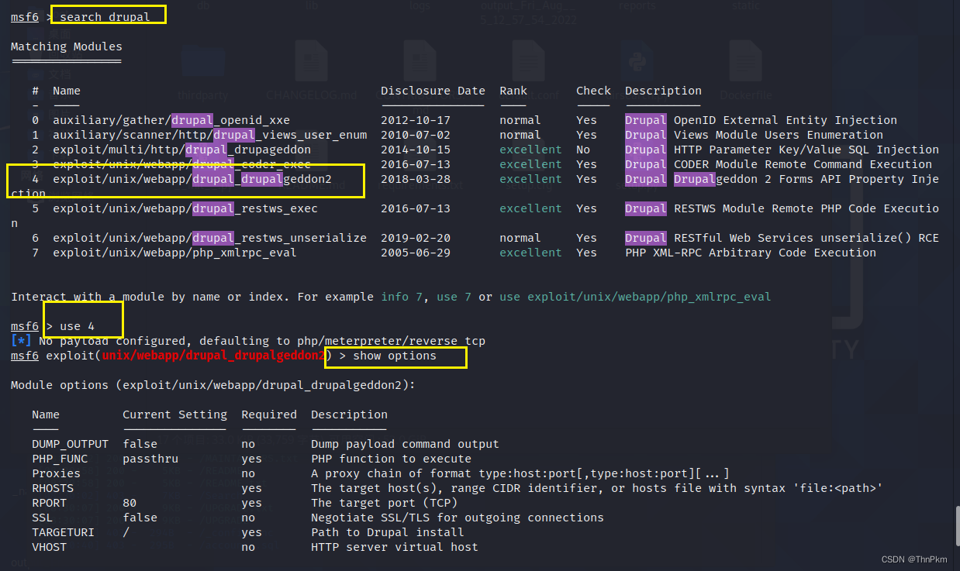Click the disclosure date 2005-06-29

[416, 253]
